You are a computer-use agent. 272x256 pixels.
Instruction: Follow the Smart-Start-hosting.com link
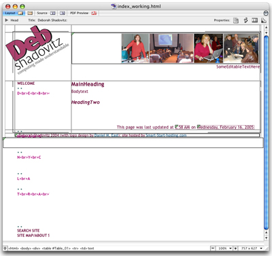[166, 135]
